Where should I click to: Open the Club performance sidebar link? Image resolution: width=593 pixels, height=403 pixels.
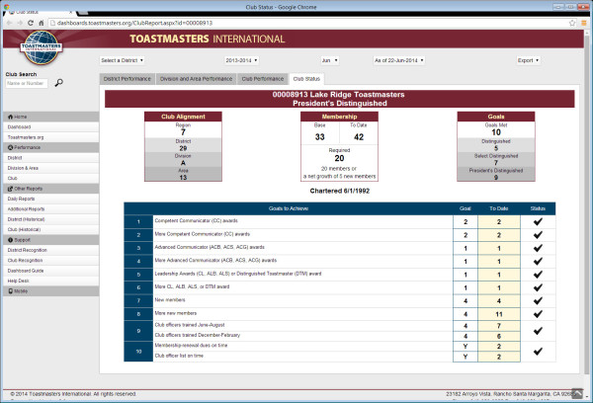click(x=51, y=178)
